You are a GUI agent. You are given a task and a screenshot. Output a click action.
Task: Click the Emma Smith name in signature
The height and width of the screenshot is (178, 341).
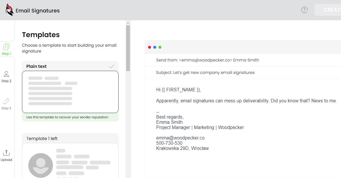169,122
